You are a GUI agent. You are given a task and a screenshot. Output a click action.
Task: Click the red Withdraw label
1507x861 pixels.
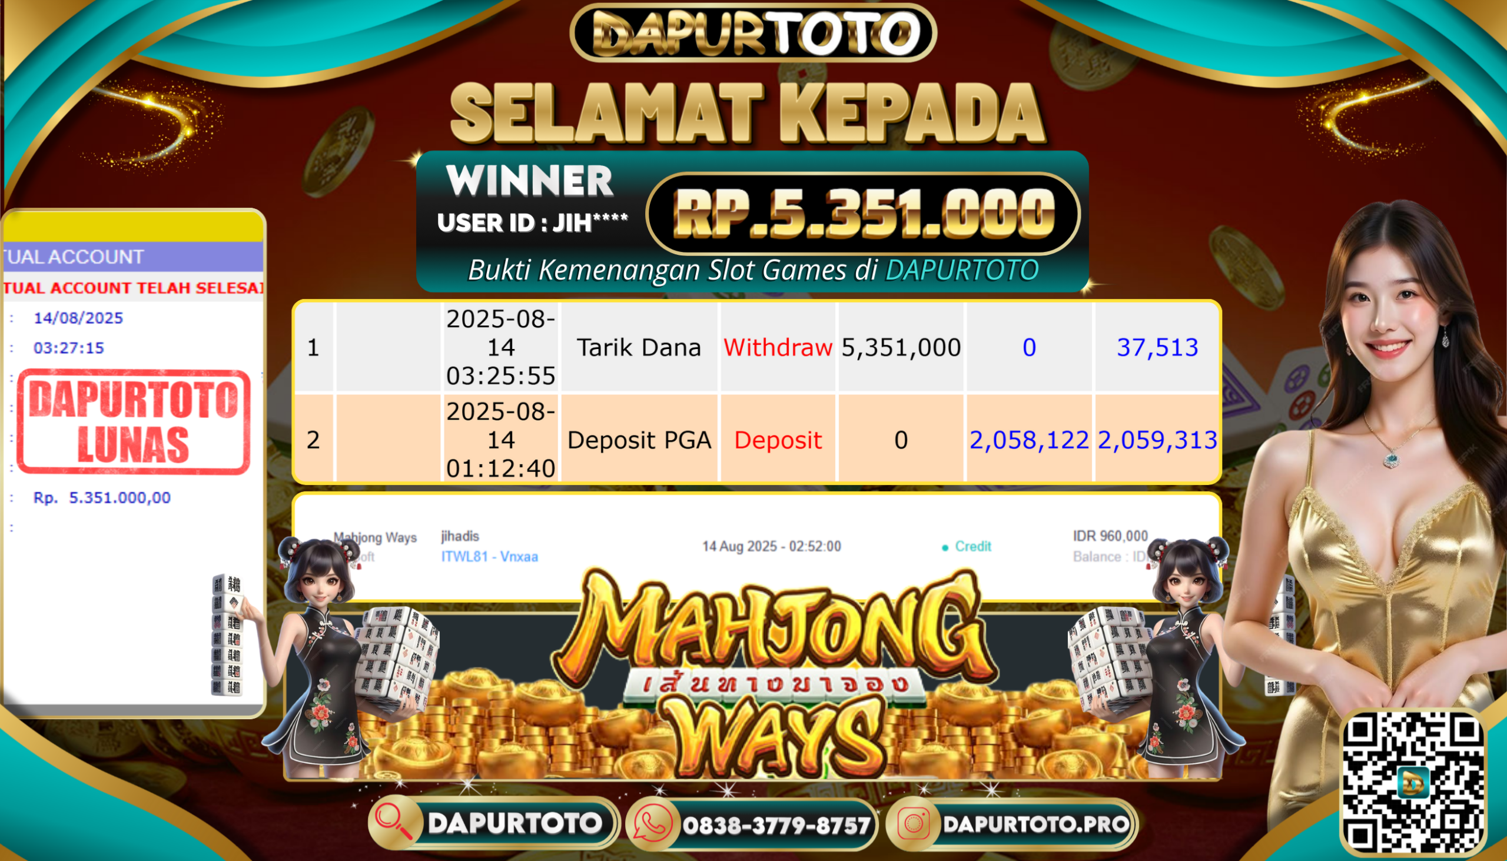click(778, 347)
